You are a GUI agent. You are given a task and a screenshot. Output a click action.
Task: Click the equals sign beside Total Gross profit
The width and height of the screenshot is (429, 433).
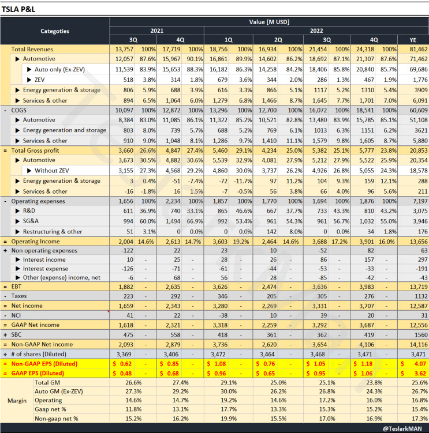click(5, 150)
